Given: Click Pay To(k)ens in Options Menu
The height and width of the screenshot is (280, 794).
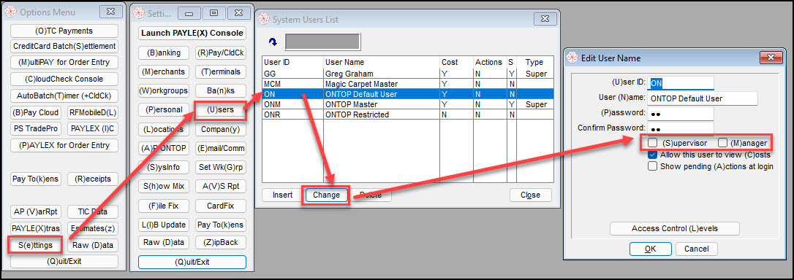Looking at the screenshot, I should (36, 179).
